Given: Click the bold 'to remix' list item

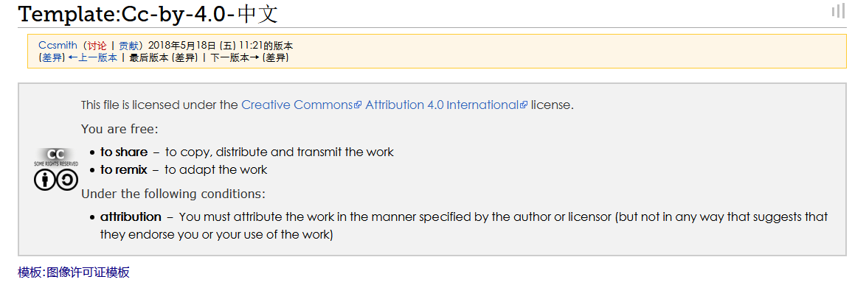Looking at the screenshot, I should 124,169.
